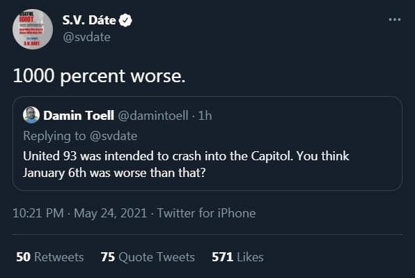Viewport: 415px width, 278px height.
Task: Select the "1000 percent worse." tweet text
Action: click(99, 76)
